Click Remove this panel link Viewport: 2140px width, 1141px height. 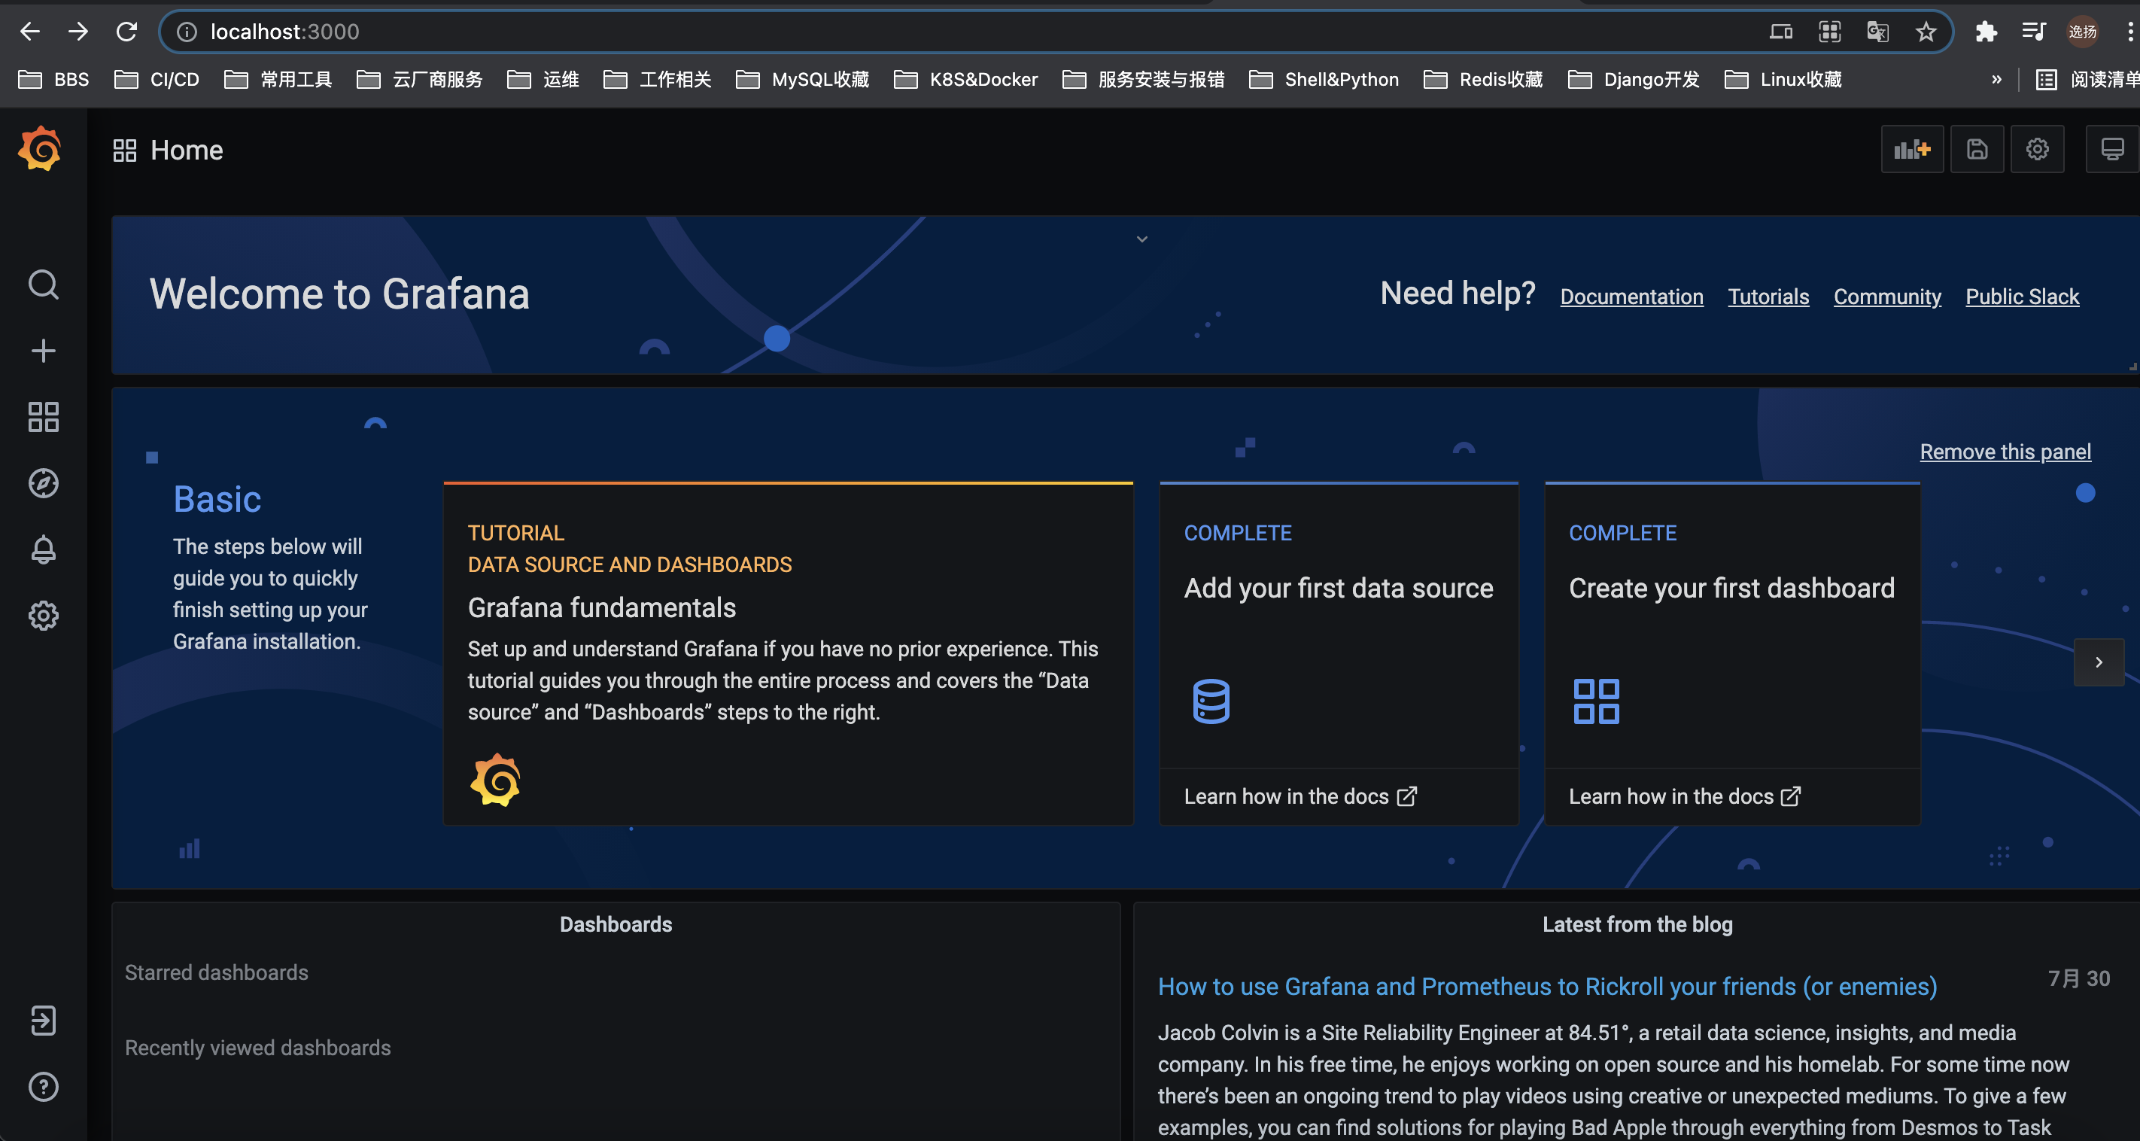[x=2005, y=452]
